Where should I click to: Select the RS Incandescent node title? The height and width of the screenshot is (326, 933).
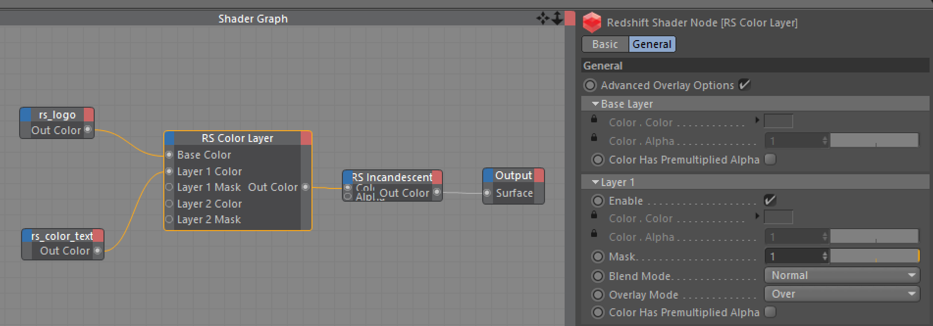(x=392, y=177)
